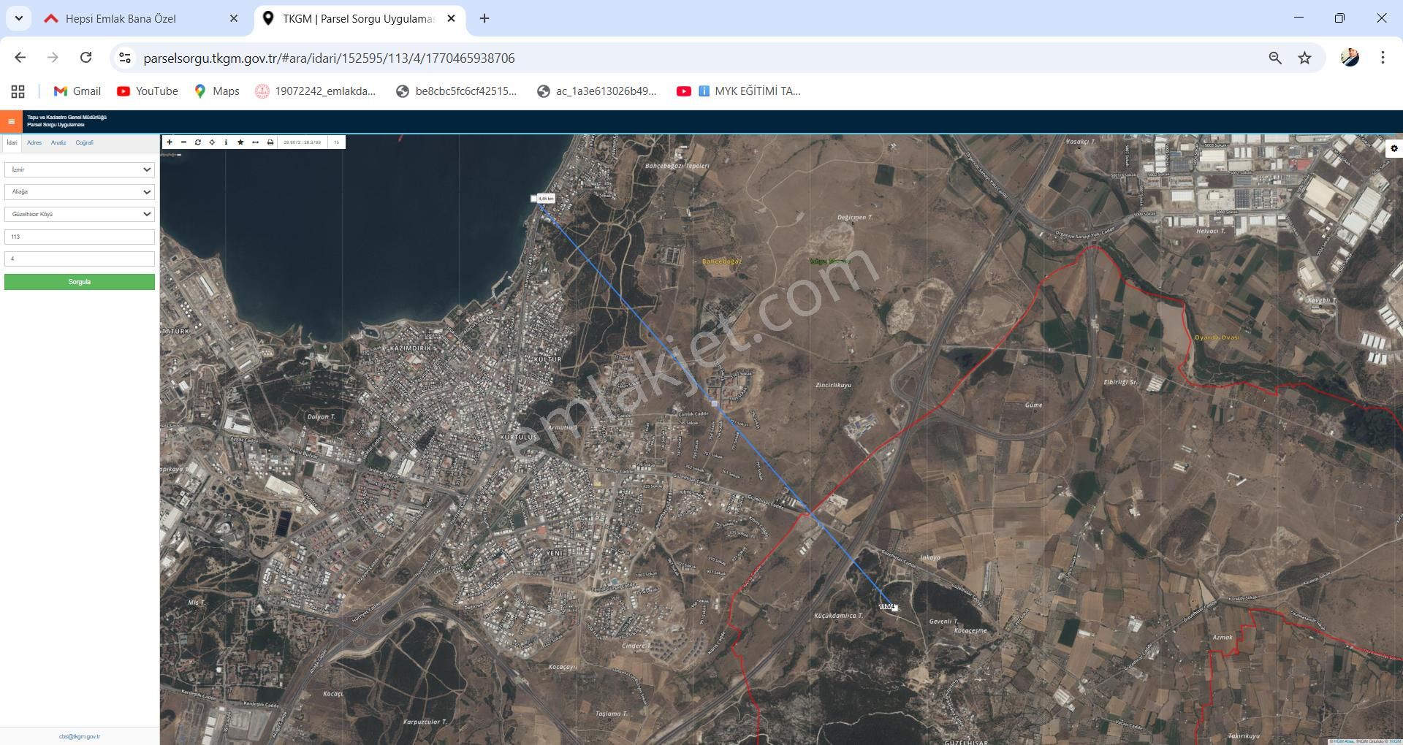The image size is (1403, 745).
Task: Select the distance measure arrow tool
Action: pos(255,142)
